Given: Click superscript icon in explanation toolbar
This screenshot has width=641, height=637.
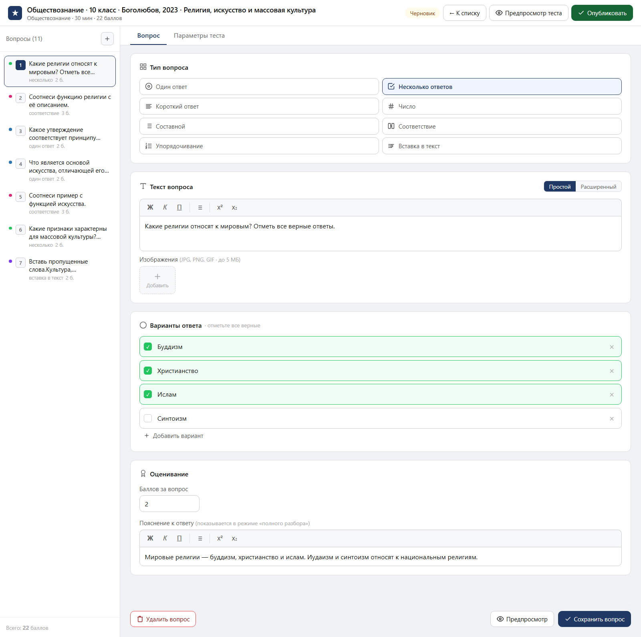Looking at the screenshot, I should click(220, 538).
